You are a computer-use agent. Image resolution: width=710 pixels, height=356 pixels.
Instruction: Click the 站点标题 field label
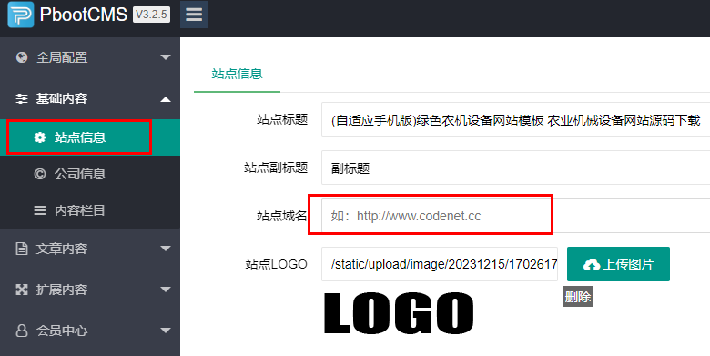282,119
